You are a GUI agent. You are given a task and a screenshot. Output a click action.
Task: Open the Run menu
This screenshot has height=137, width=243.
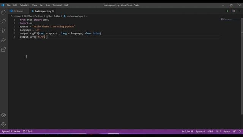click(48, 5)
